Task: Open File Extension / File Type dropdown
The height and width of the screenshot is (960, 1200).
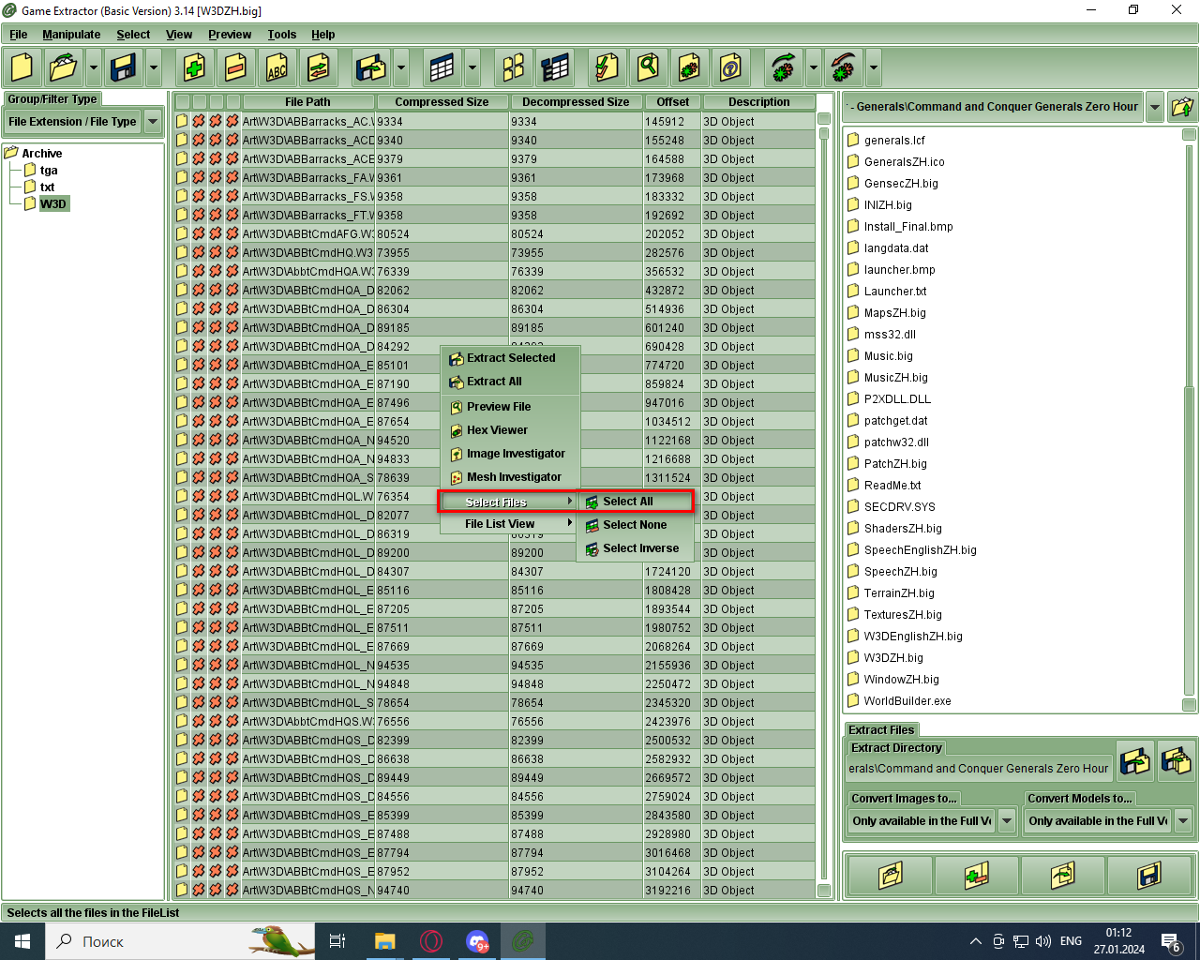Action: coord(153,122)
